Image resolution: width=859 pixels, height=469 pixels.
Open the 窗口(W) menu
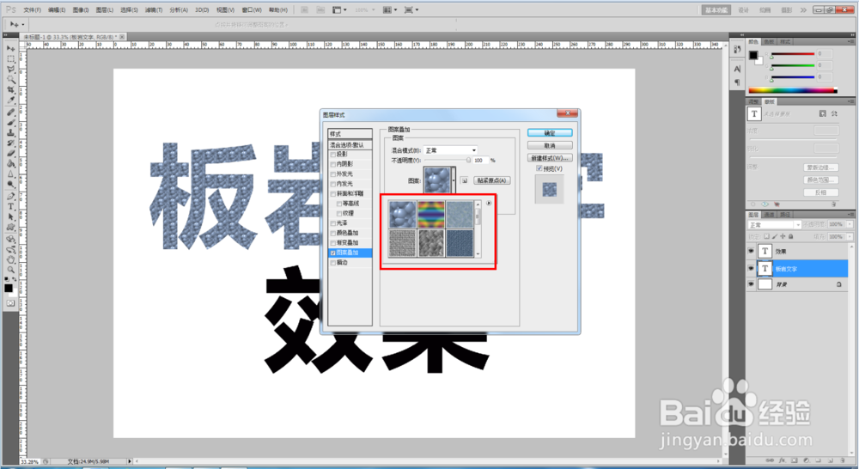(x=252, y=9)
